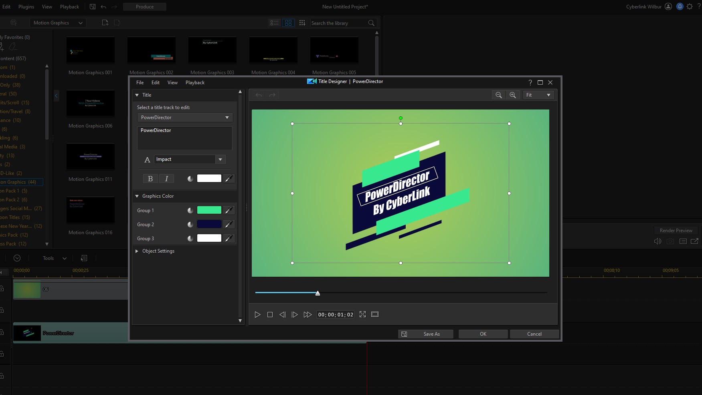Toggle TV safe zone icon
This screenshot has width=702, height=395.
[x=375, y=314]
